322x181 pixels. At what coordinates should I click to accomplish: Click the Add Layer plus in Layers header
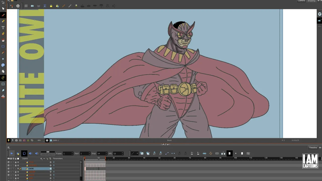click(x=41, y=159)
